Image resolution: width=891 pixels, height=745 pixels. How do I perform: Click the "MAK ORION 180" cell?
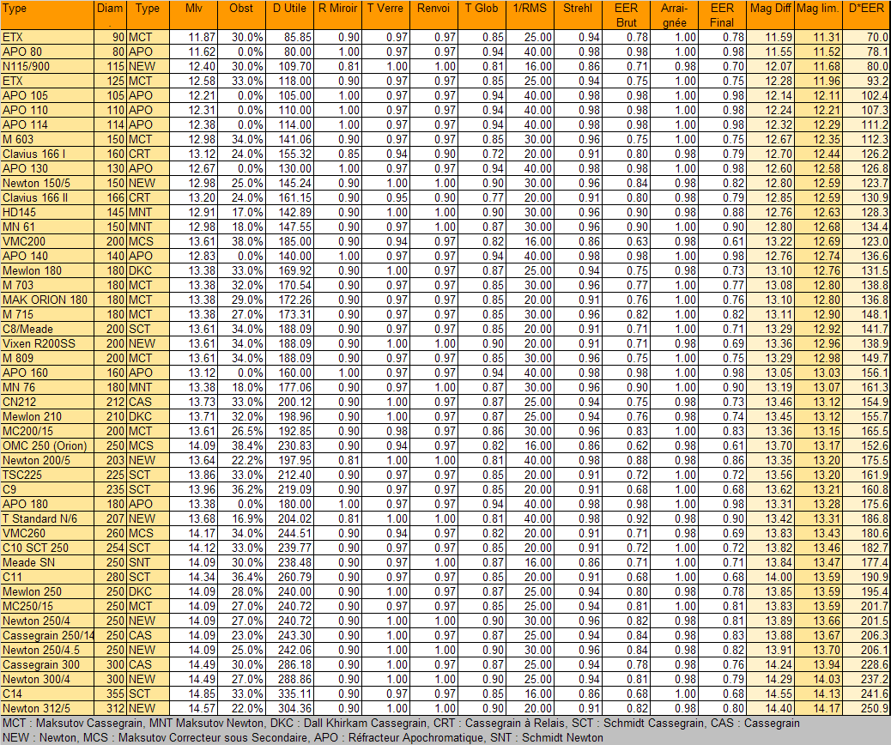click(47, 300)
